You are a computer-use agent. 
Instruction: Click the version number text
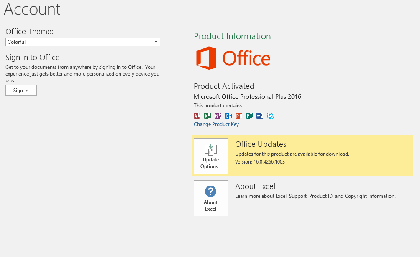260,162
